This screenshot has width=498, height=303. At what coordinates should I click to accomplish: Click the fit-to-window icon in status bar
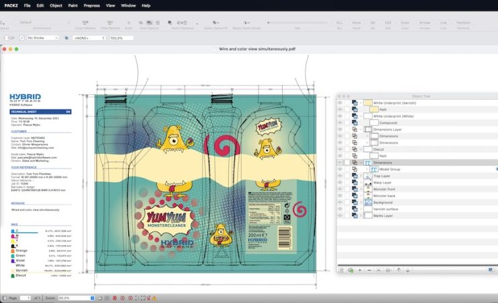pos(137,298)
